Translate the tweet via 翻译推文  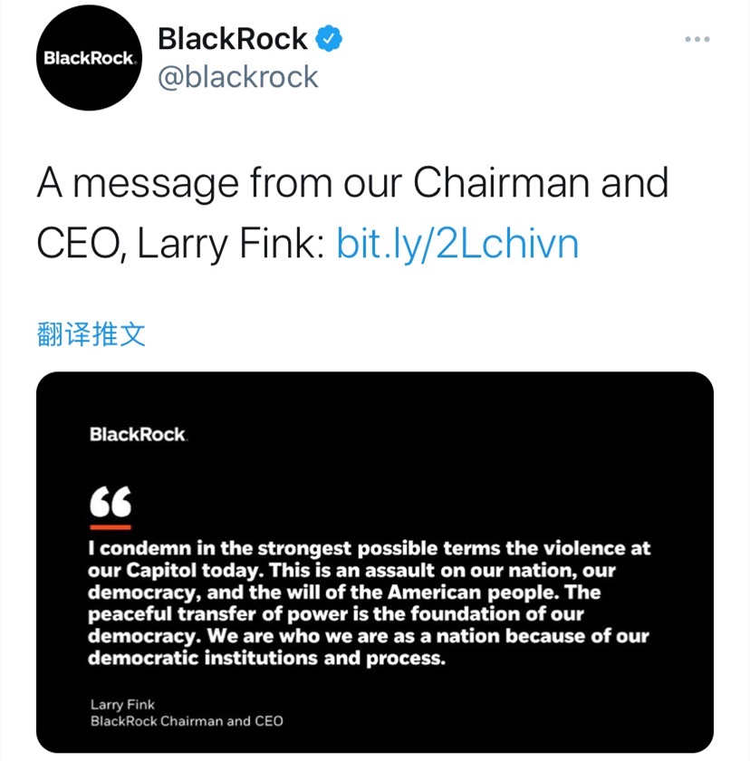click(x=91, y=334)
